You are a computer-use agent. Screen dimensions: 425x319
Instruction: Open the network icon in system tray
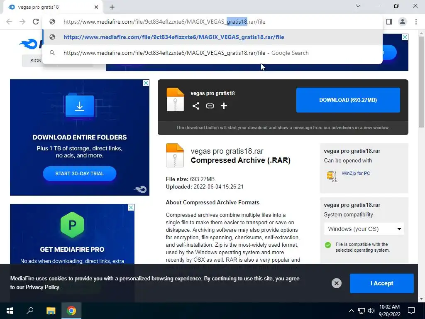(x=361, y=311)
